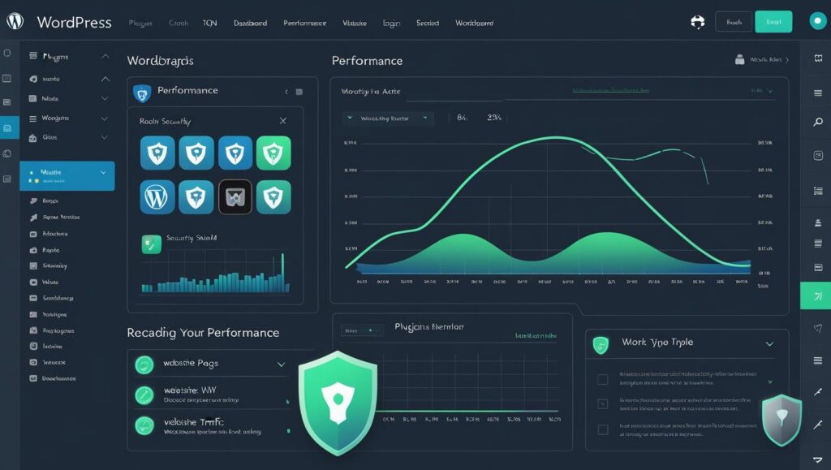The width and height of the screenshot is (831, 470).
Task: Tick the third checkbox in Work Type panel
Action: pyautogui.click(x=603, y=429)
